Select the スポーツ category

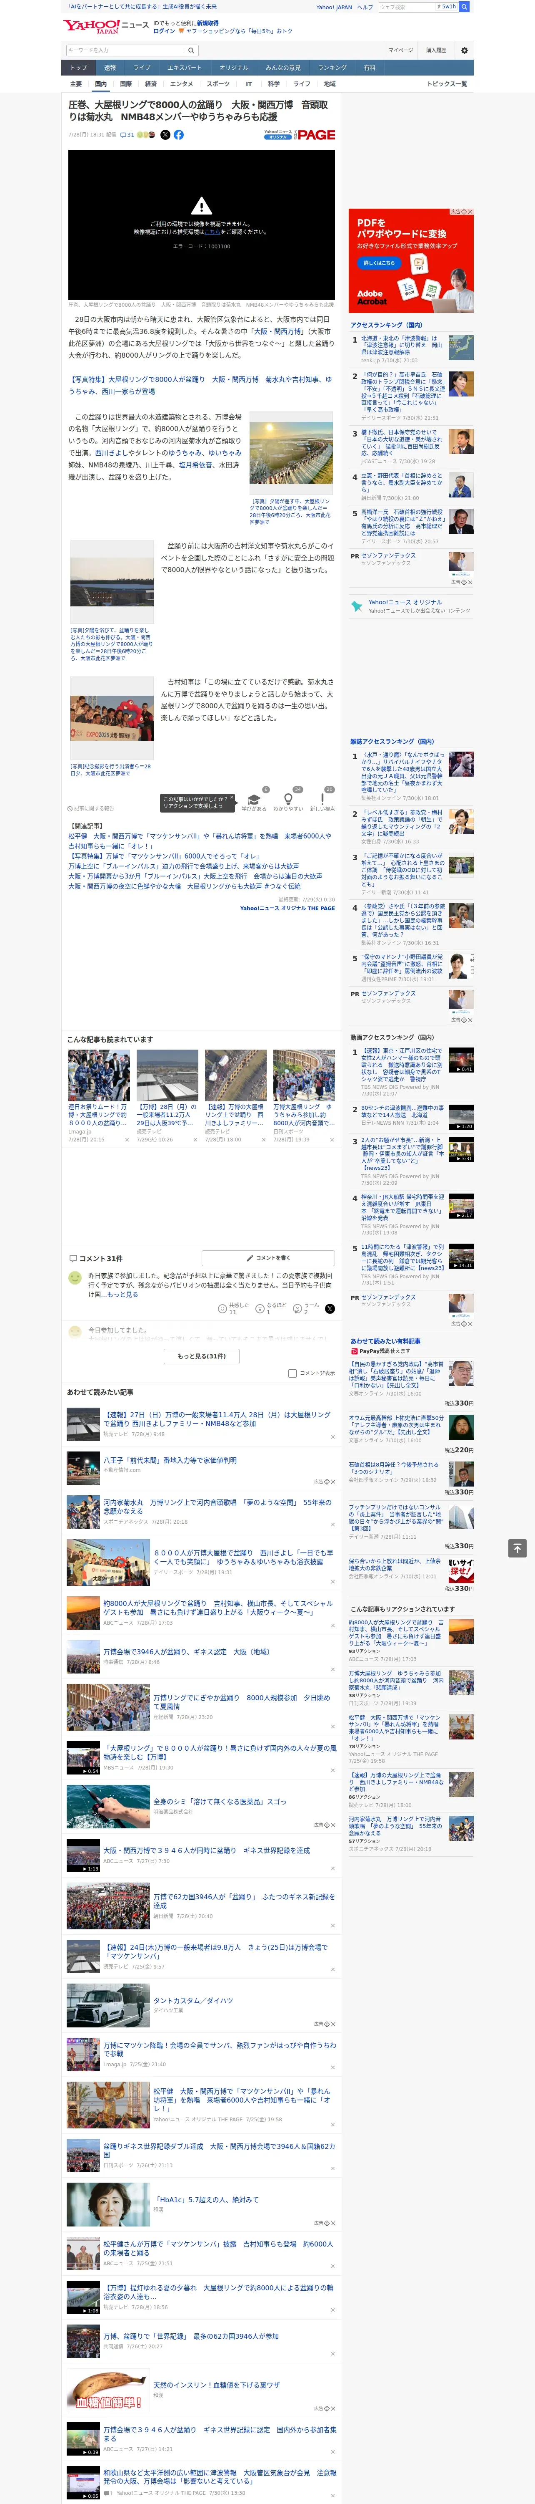click(x=218, y=83)
